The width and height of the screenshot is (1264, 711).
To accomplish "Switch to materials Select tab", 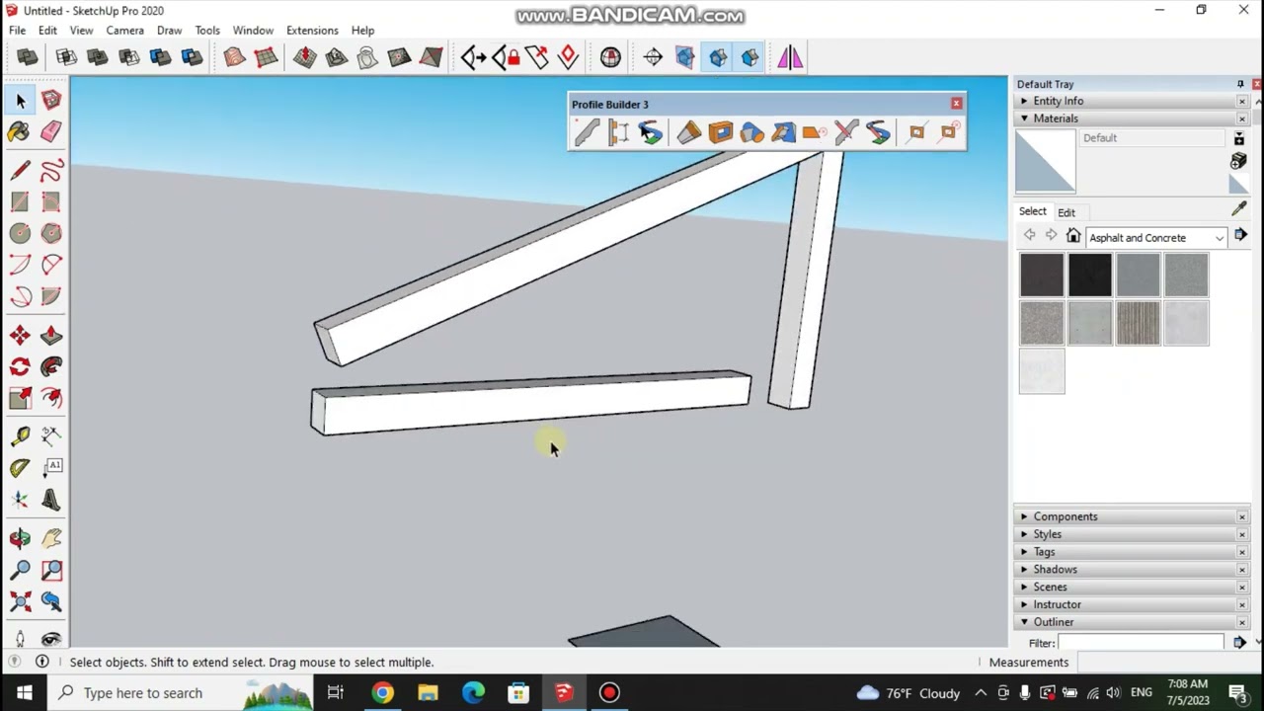I will [1032, 211].
